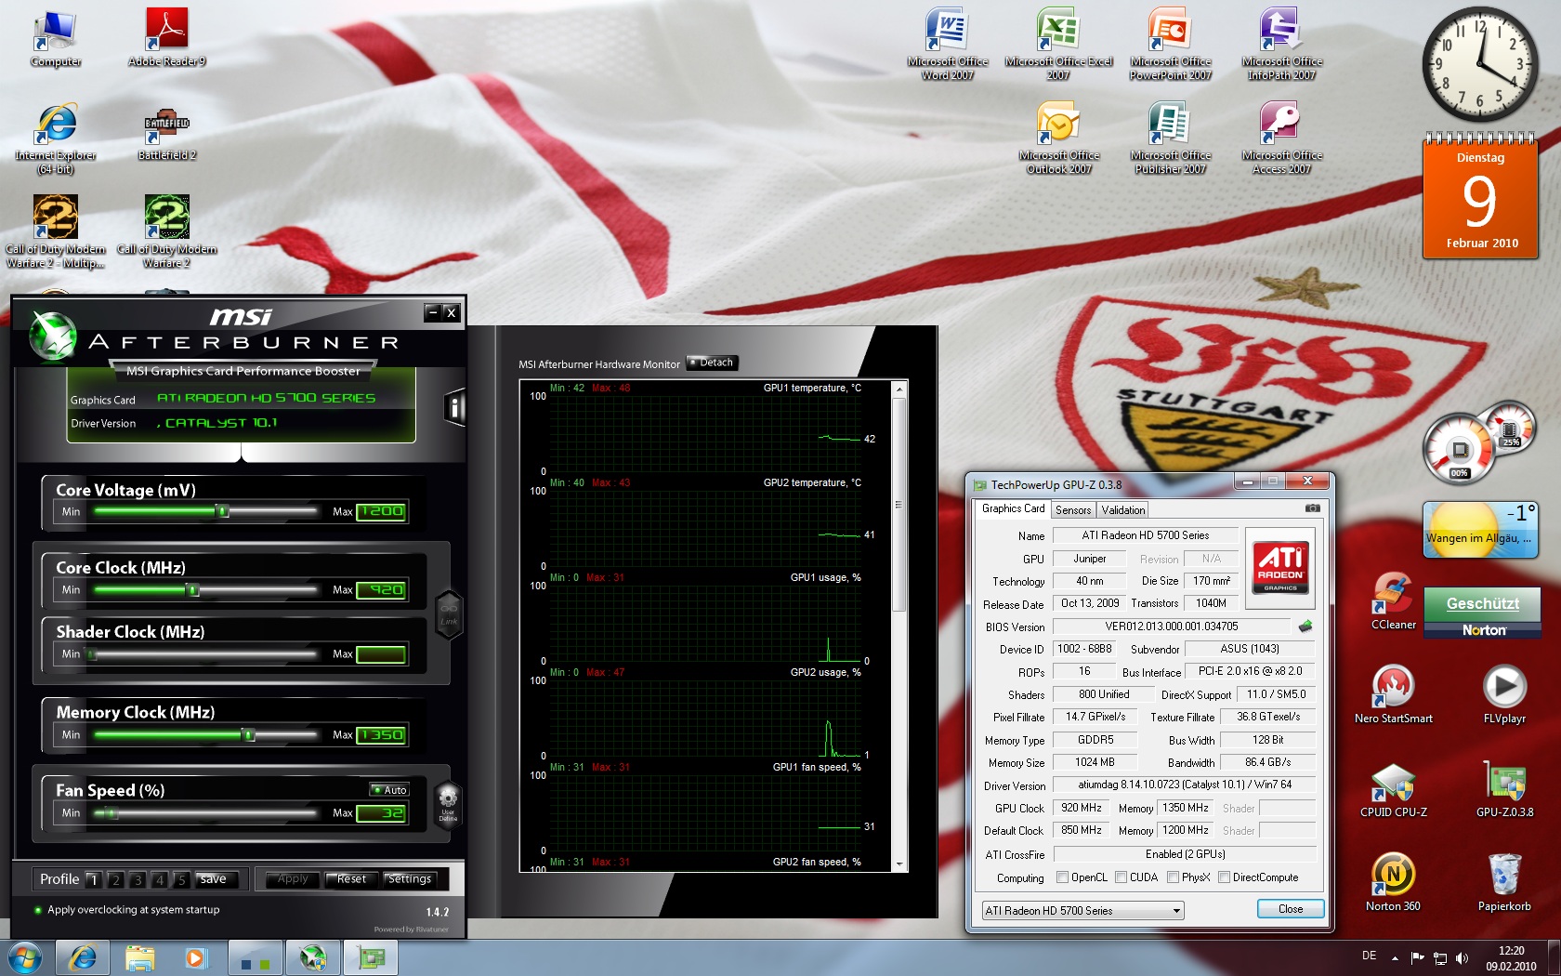The image size is (1561, 976).
Task: Click the BIOS save chip icon in GPU-Z
Action: [x=1305, y=626]
